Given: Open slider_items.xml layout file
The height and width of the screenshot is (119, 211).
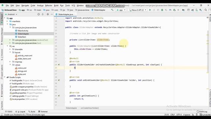Looking at the screenshot, I should [24, 59].
